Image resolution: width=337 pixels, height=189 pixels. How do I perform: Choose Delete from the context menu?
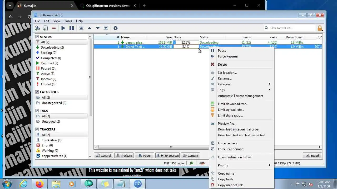tap(222, 65)
